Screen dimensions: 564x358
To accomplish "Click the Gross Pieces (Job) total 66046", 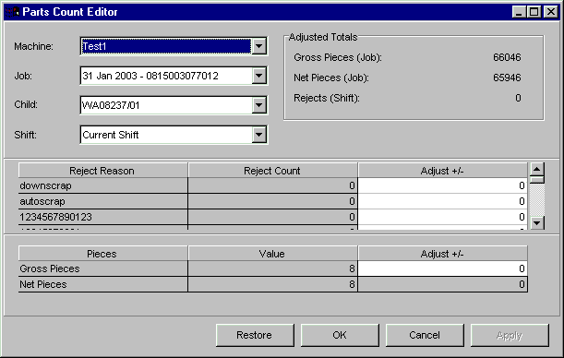I will click(507, 57).
